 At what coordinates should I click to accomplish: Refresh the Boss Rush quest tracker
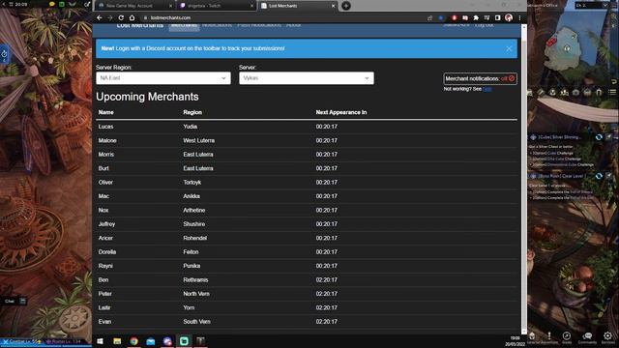click(x=599, y=176)
